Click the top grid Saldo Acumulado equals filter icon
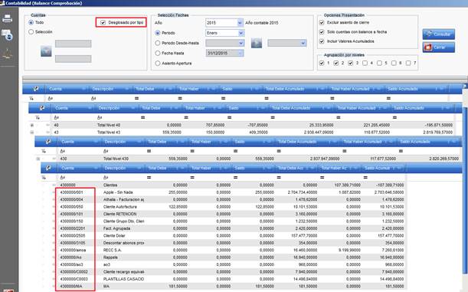The height and width of the screenshot is (292, 468). (388, 98)
